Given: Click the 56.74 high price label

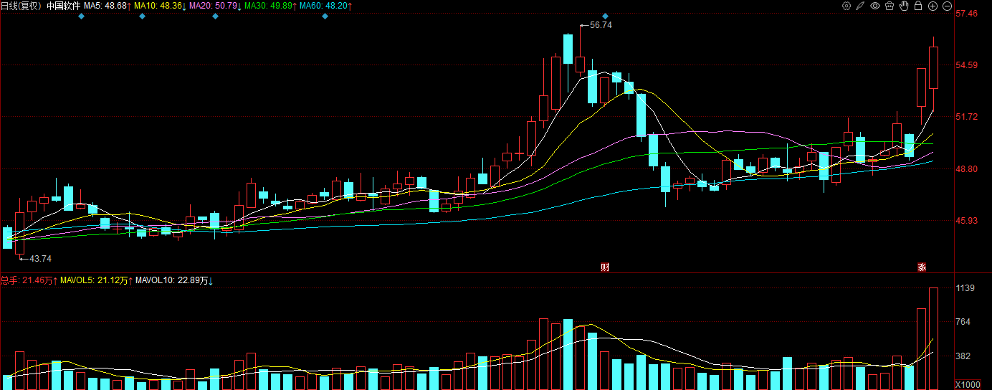Looking at the screenshot, I should [x=601, y=25].
